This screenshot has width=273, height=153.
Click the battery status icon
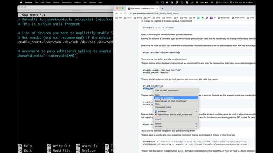click(206, 3)
